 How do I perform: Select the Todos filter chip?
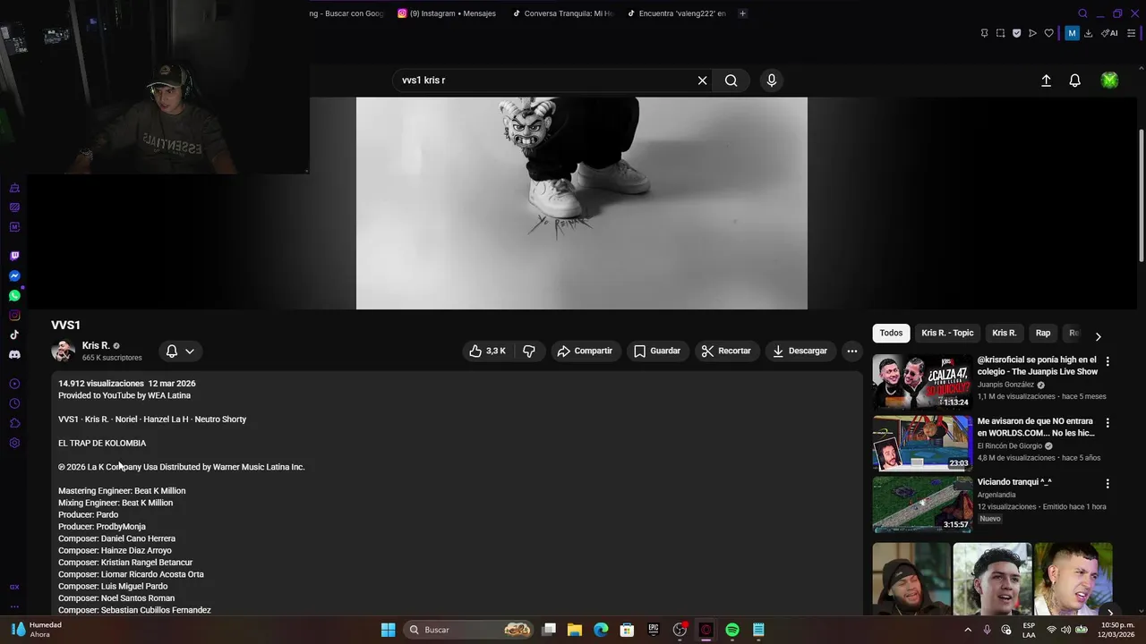click(891, 333)
